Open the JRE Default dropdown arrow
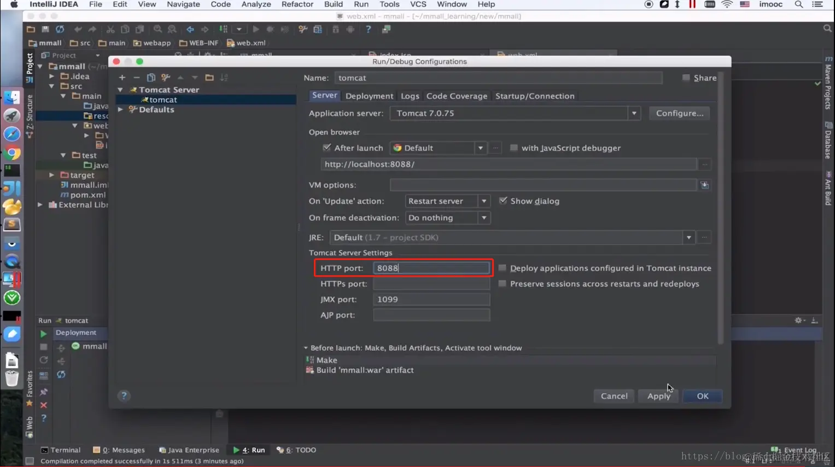The width and height of the screenshot is (835, 467). click(688, 238)
